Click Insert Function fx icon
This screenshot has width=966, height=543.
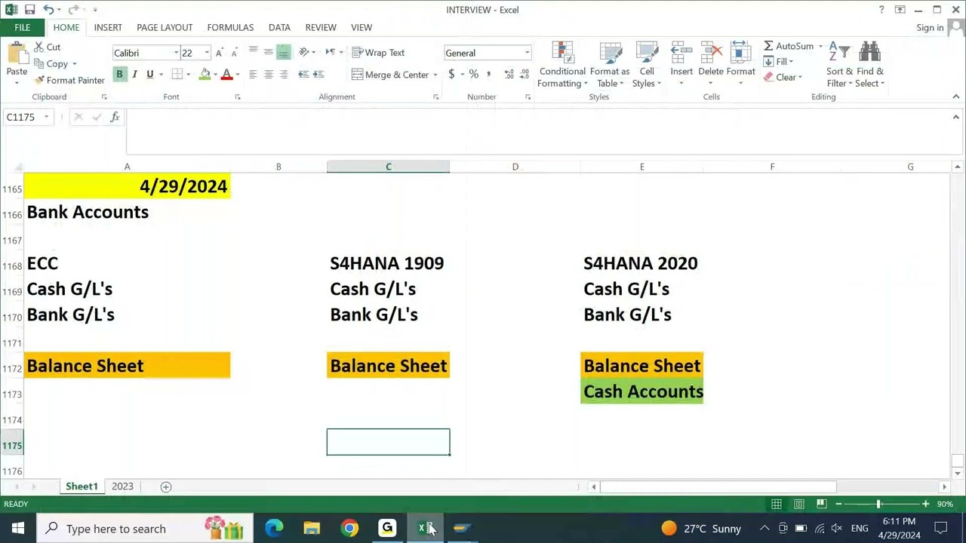click(x=115, y=117)
